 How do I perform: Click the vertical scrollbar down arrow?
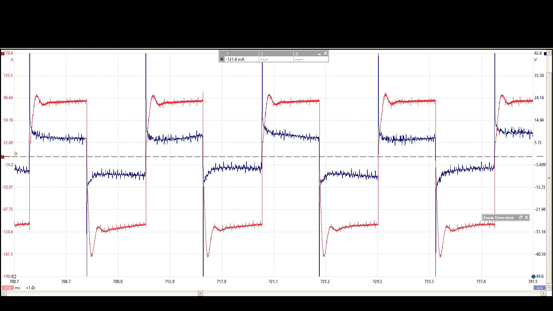tap(549, 288)
